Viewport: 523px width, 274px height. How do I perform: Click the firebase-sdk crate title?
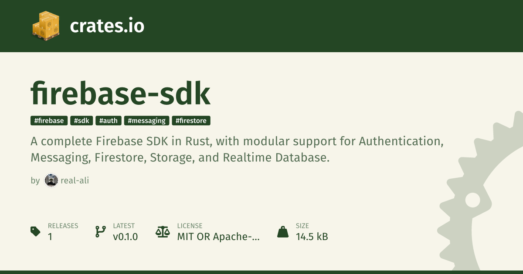coord(120,94)
